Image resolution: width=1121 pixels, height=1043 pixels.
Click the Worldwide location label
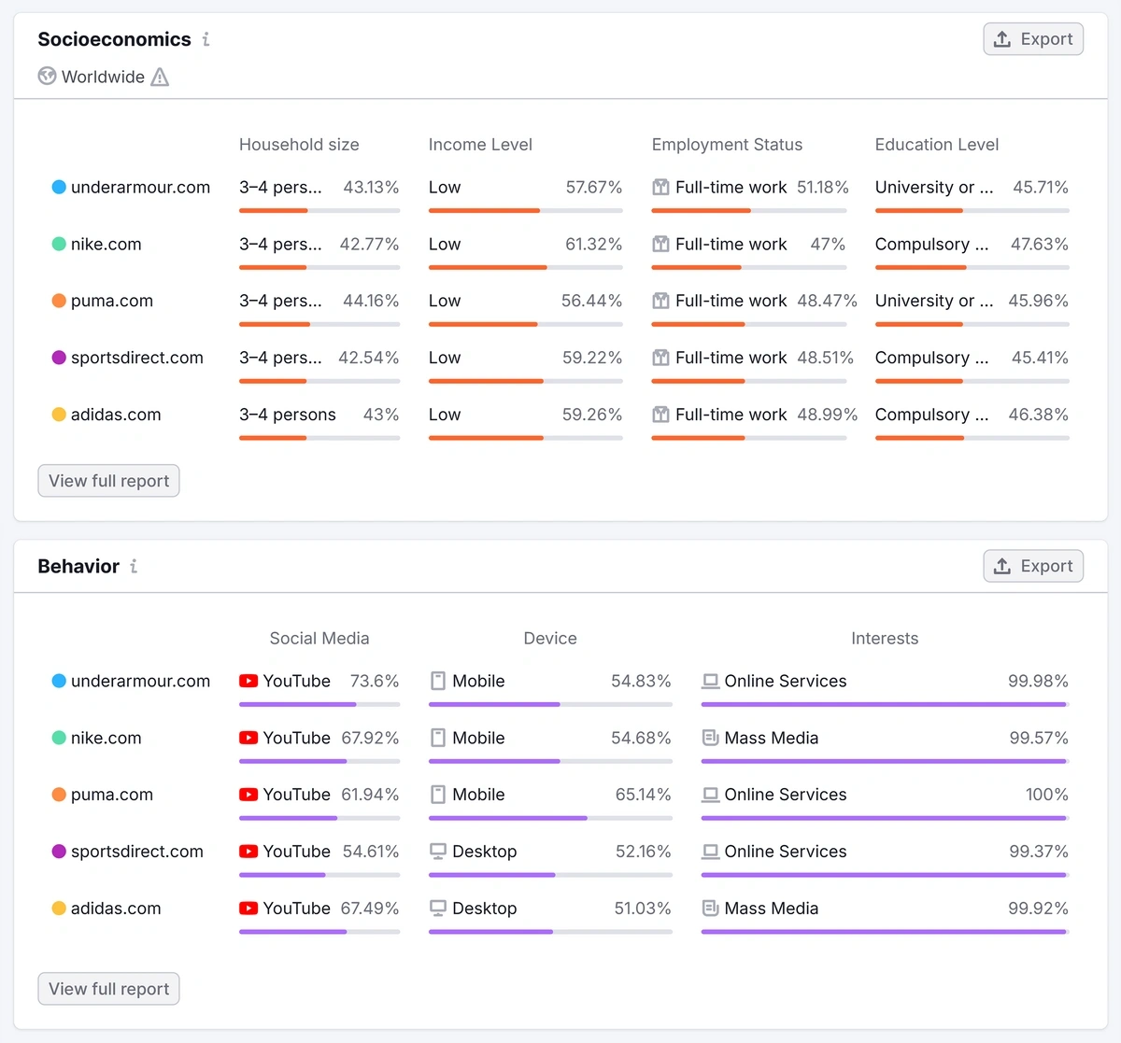point(103,77)
